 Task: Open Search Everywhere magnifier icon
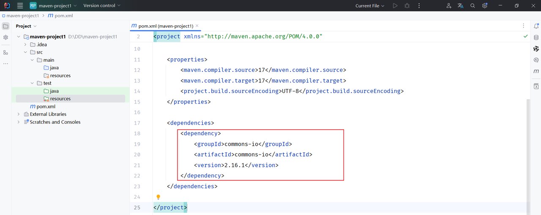(473, 5)
